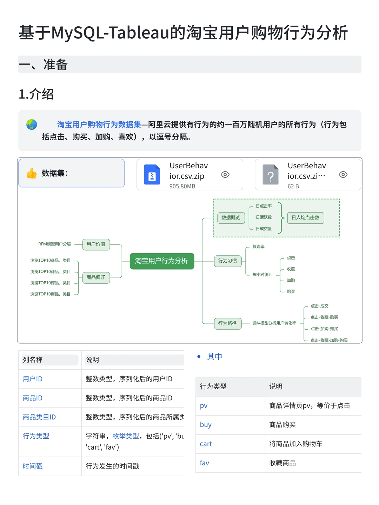Open the gray unknown file icon, 62 B
This screenshot has height=505, width=379.
click(x=270, y=174)
